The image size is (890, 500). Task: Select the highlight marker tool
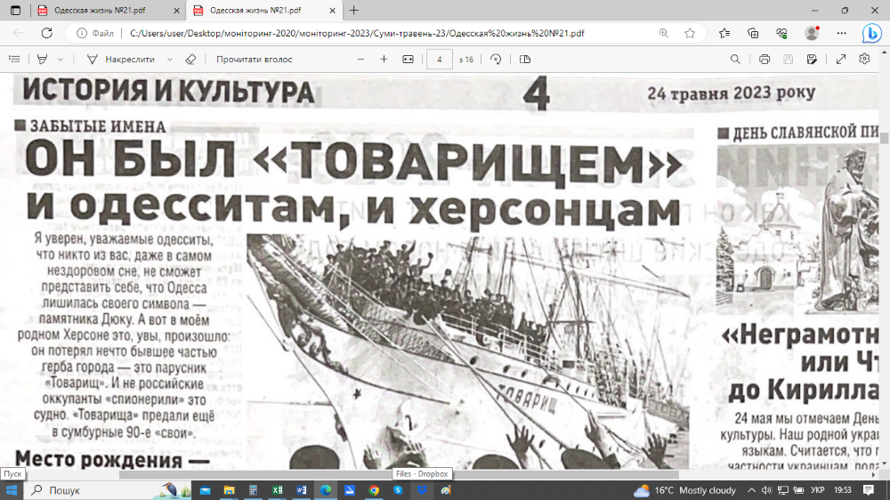(42, 59)
